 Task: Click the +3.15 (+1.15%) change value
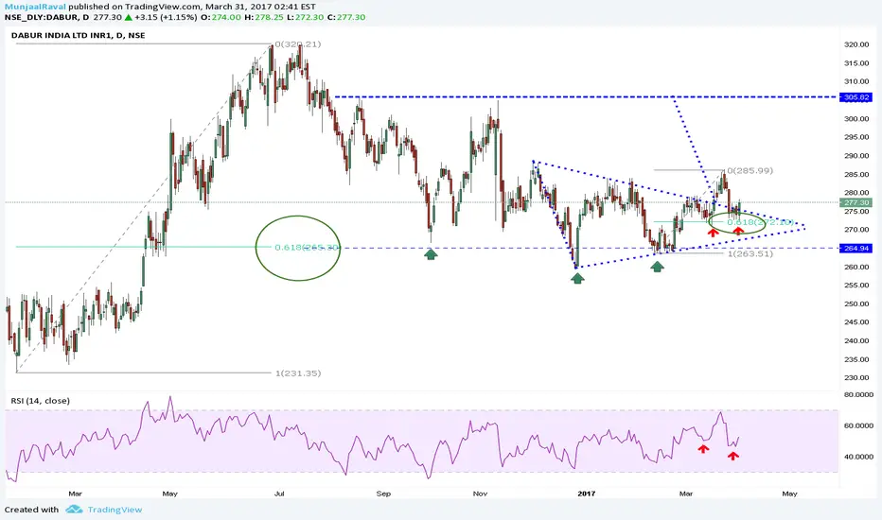pyautogui.click(x=166, y=17)
